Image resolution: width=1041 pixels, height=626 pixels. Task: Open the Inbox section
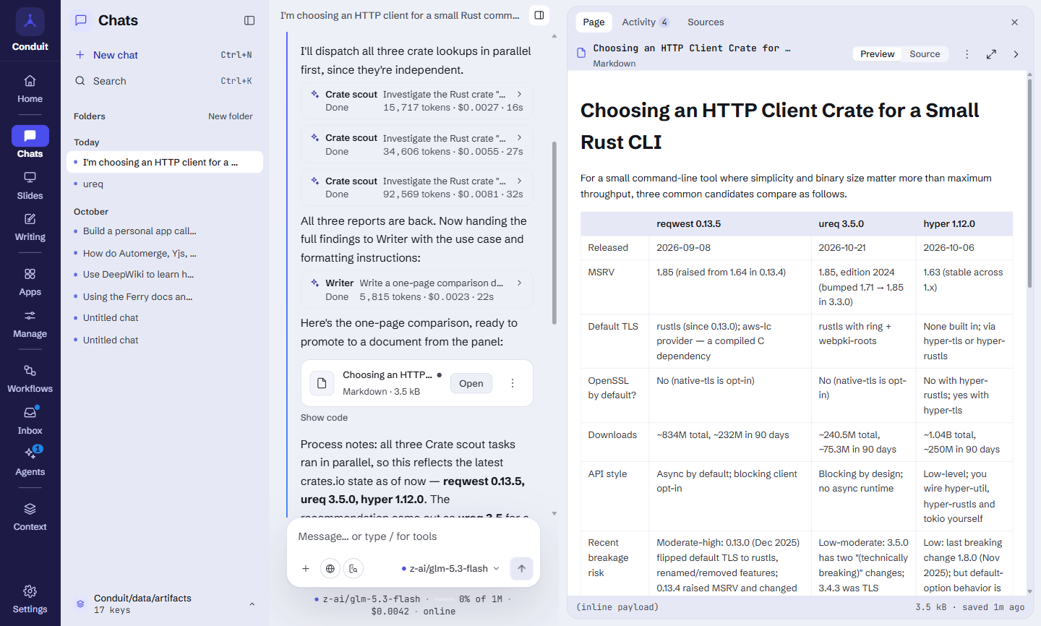coord(30,421)
